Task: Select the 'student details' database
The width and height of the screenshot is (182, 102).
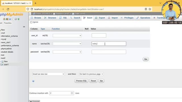Action: (7, 52)
